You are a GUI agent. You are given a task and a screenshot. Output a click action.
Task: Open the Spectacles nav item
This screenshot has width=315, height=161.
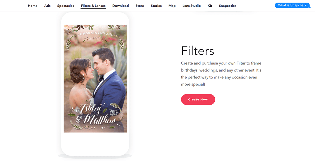(66, 6)
